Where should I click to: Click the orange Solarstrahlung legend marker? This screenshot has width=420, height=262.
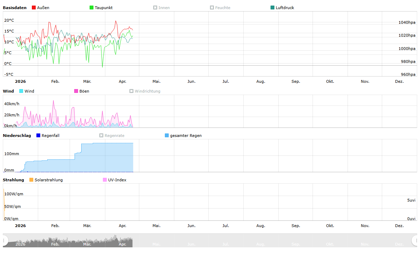[x=31, y=180]
